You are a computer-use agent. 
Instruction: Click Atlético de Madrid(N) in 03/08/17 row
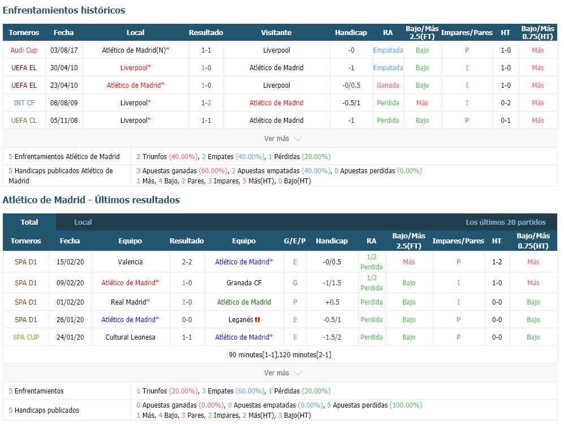pos(136,50)
